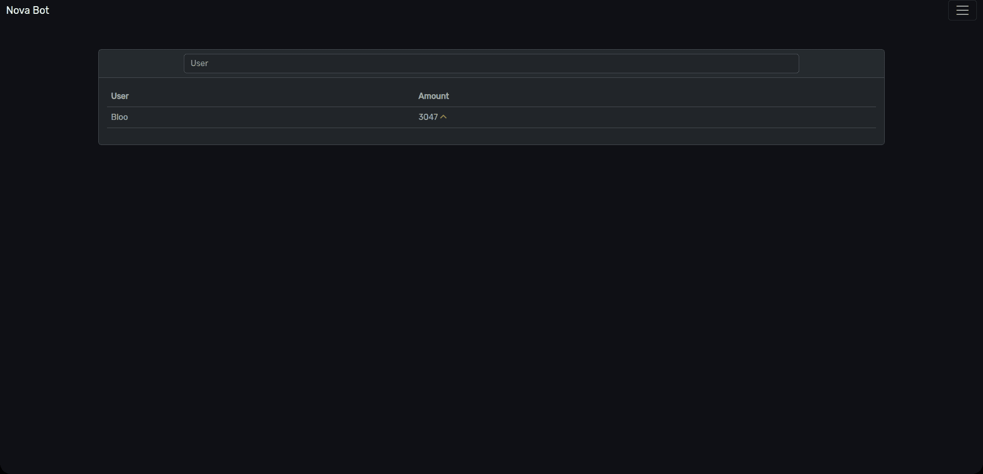The image size is (983, 474).
Task: Click the Amount column header
Action: click(433, 96)
